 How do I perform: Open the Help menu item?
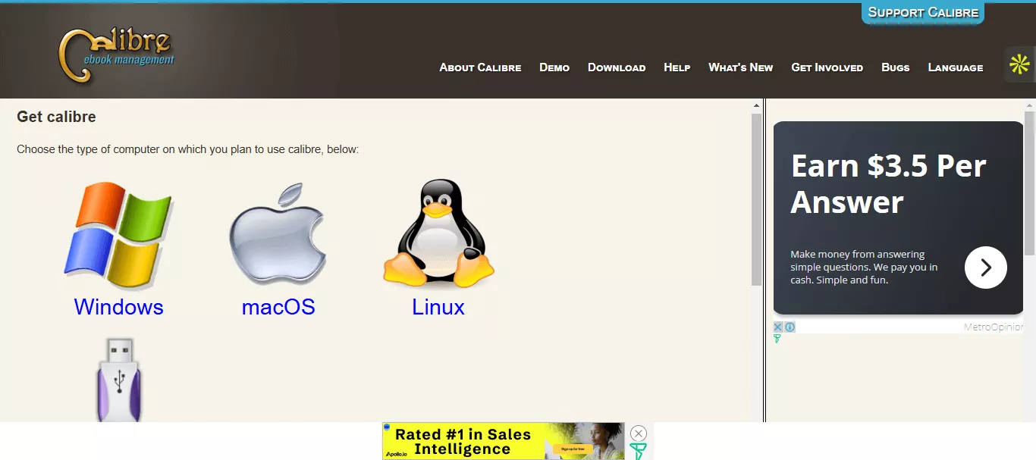click(x=677, y=67)
